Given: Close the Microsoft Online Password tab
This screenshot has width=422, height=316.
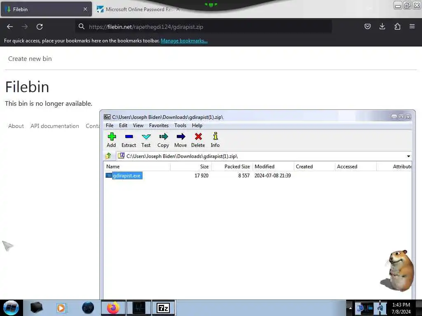Looking at the screenshot, I should click(x=178, y=9).
